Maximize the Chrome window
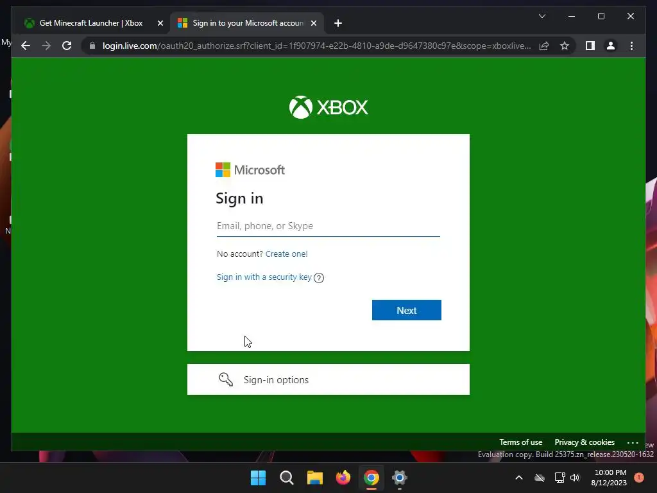This screenshot has height=493, width=657. coord(601,16)
